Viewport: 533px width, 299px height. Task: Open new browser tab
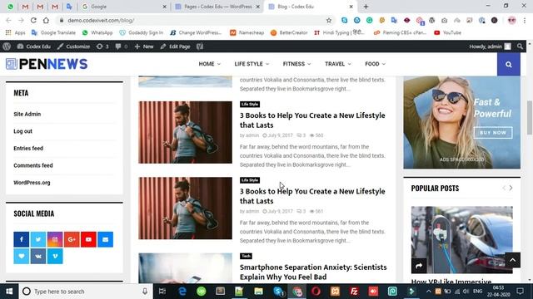point(366,7)
